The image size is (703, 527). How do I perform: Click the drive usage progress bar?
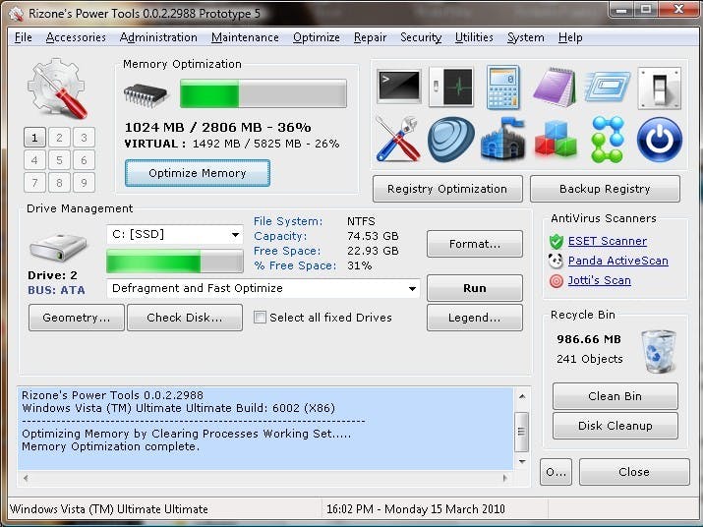point(175,262)
